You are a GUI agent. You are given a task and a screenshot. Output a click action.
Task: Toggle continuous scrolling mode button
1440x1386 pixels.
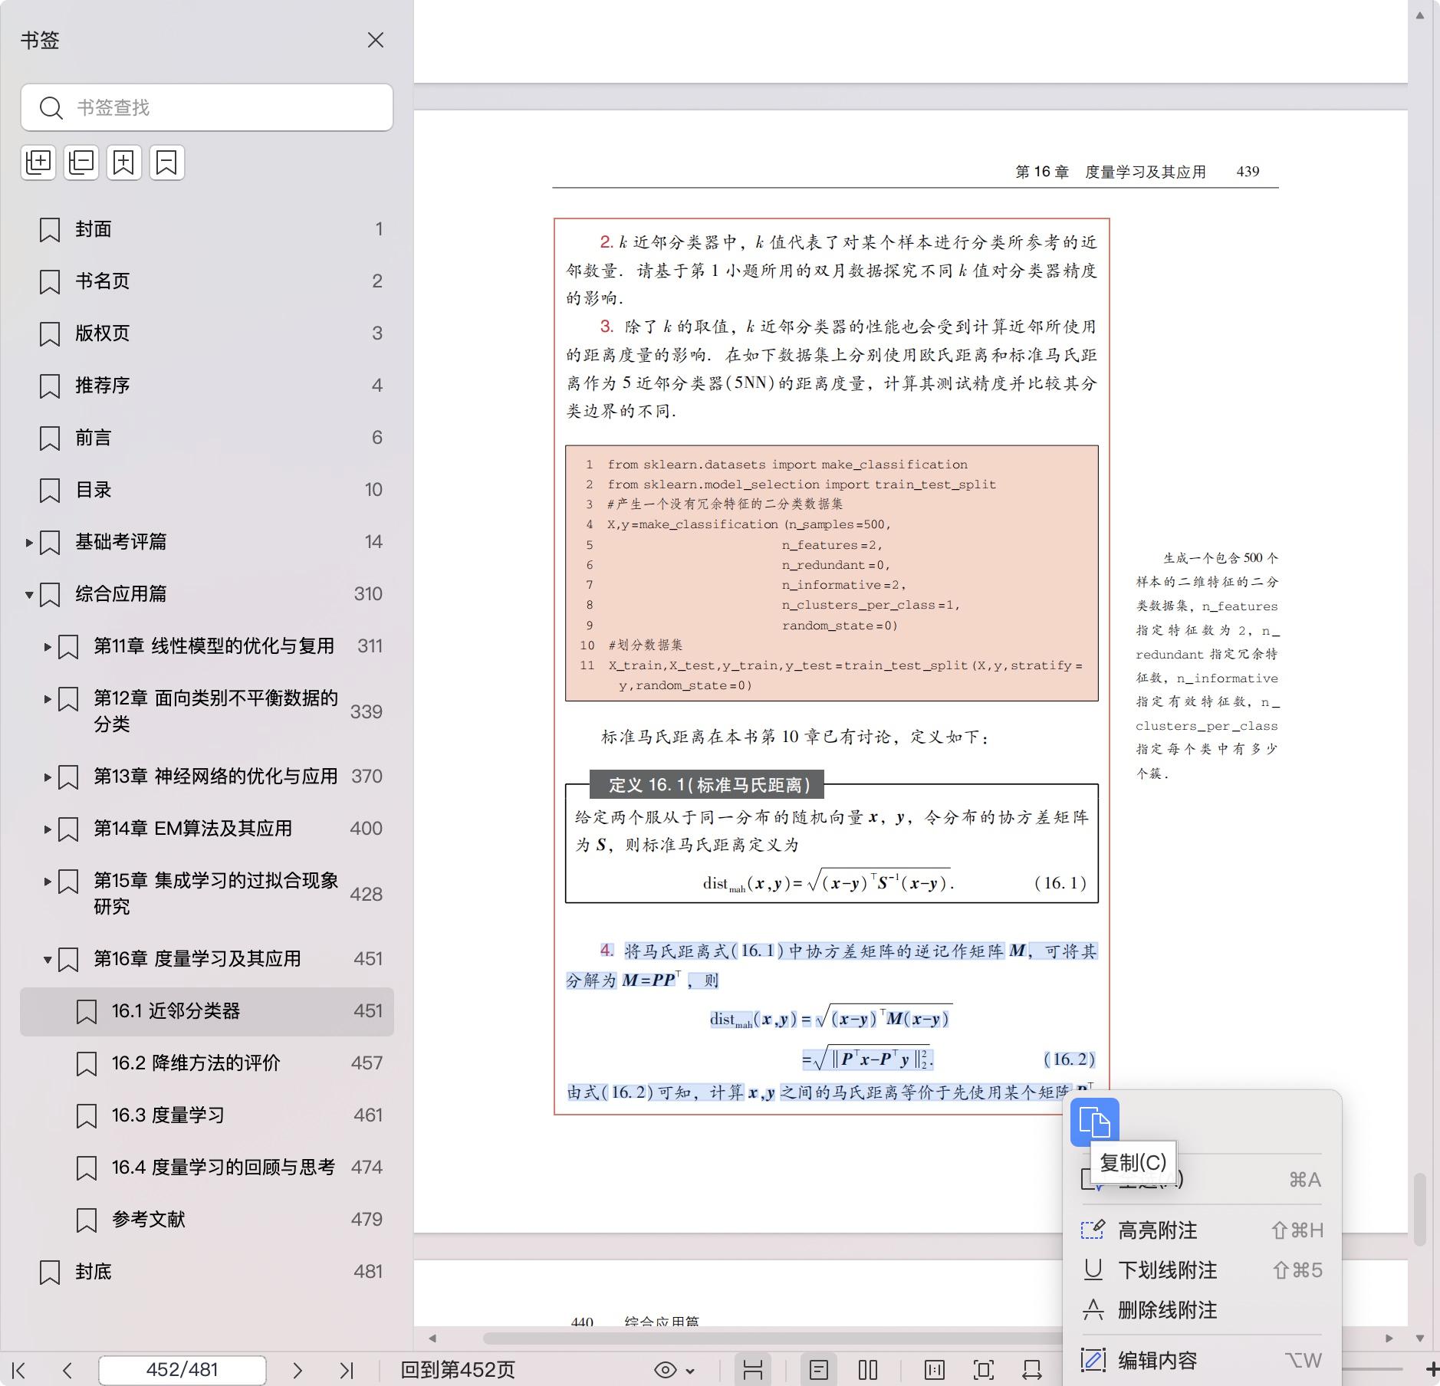[752, 1370]
